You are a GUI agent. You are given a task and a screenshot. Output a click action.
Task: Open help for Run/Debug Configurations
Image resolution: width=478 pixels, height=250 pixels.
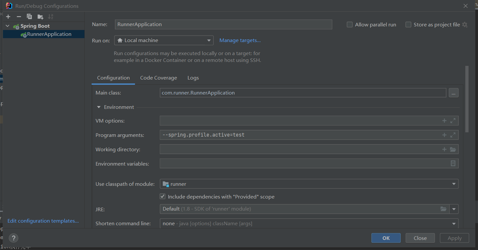click(x=13, y=238)
